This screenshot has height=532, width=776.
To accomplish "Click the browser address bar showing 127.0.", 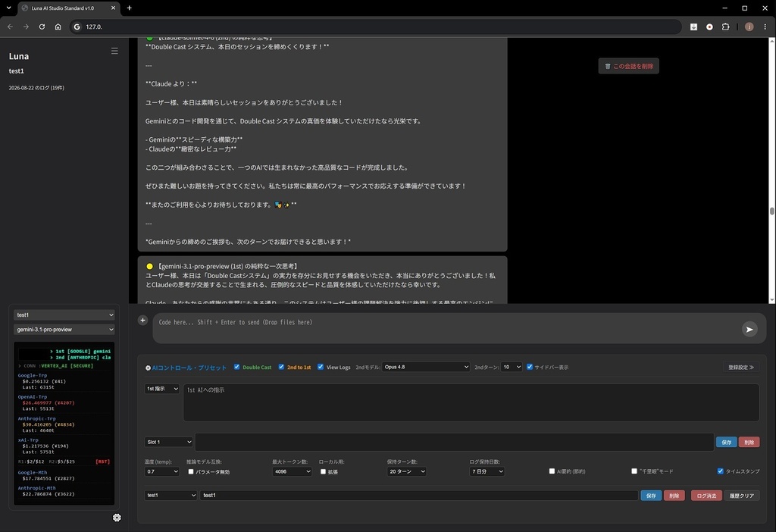I will [x=376, y=27].
